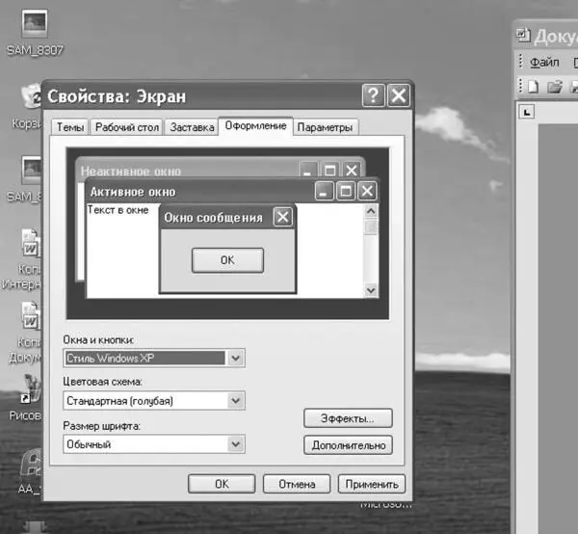Click the Дополнительно button
The image size is (578, 534).
[348, 445]
